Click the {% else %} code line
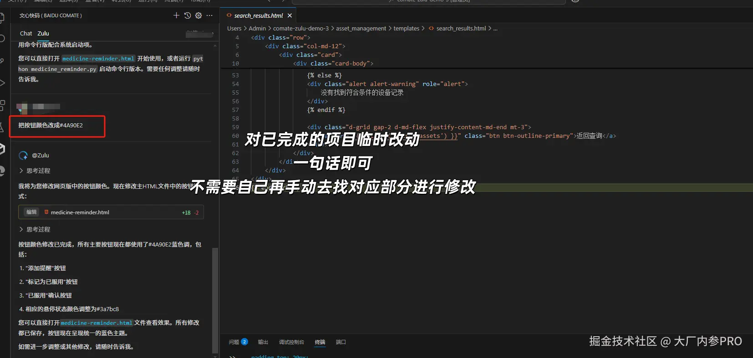The image size is (753, 358). (x=325, y=75)
